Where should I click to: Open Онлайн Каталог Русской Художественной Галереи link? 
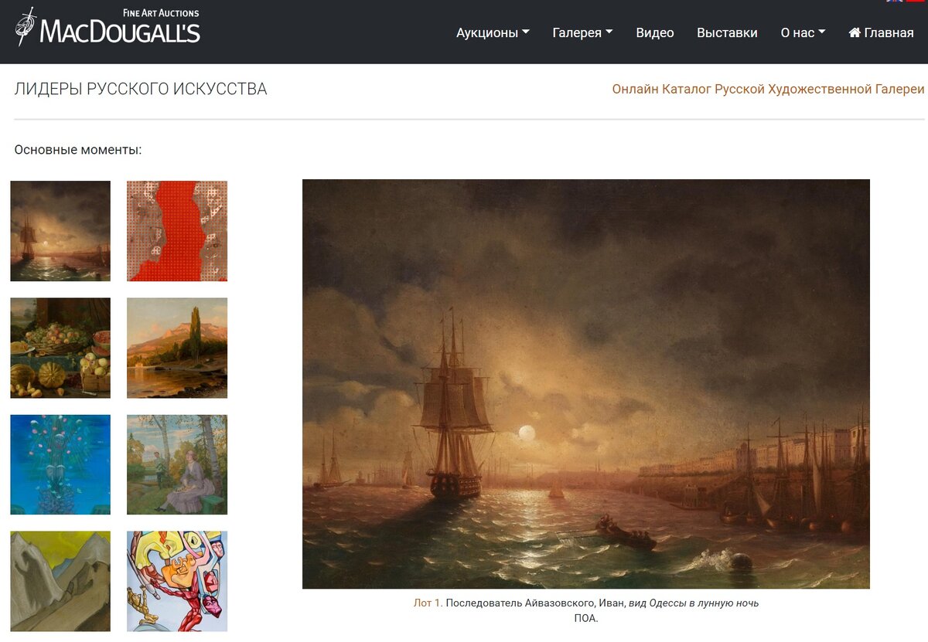pyautogui.click(x=768, y=89)
